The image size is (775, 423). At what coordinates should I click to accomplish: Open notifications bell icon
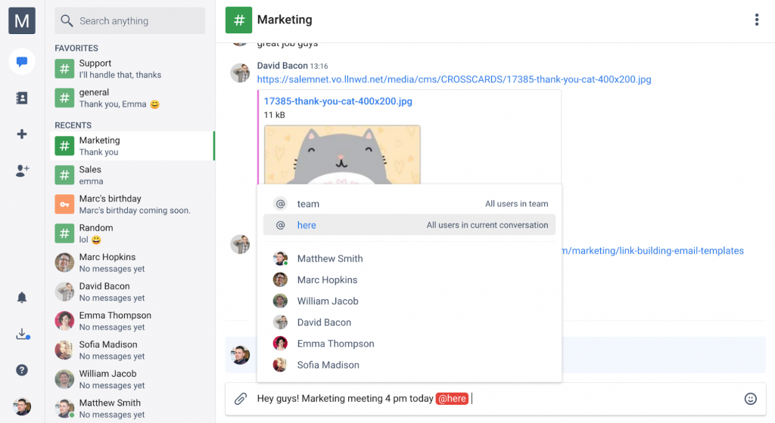[22, 298]
